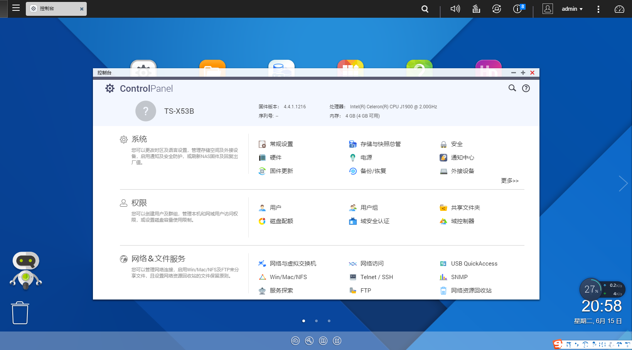Open the dashboard gauge icon
The image size is (632, 350).
(x=619, y=9)
